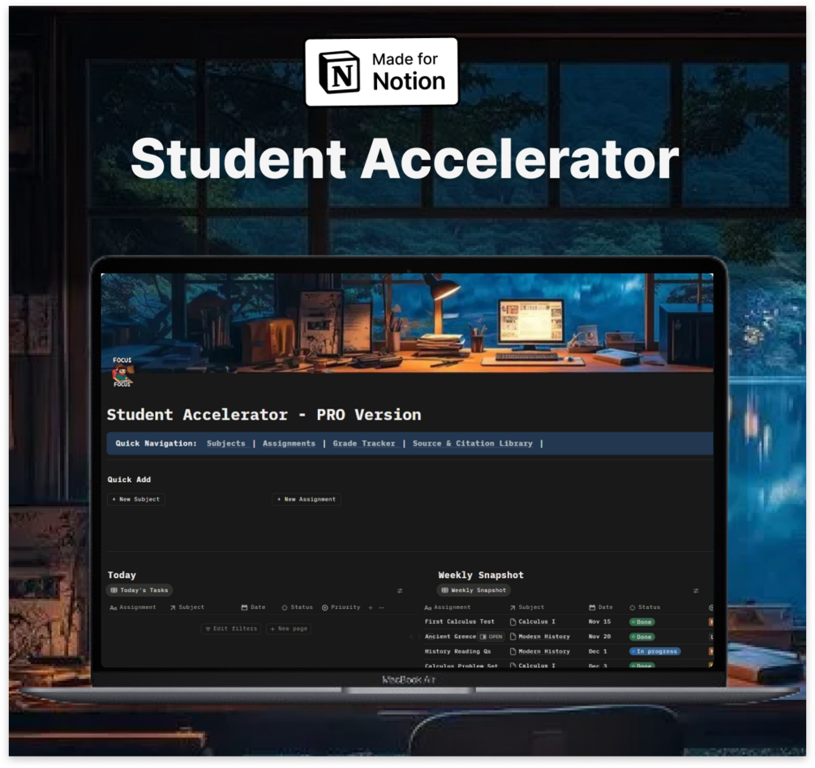The height and width of the screenshot is (768, 815).
Task: Open the ellipsis property menu in Today's Tasks
Action: (381, 607)
